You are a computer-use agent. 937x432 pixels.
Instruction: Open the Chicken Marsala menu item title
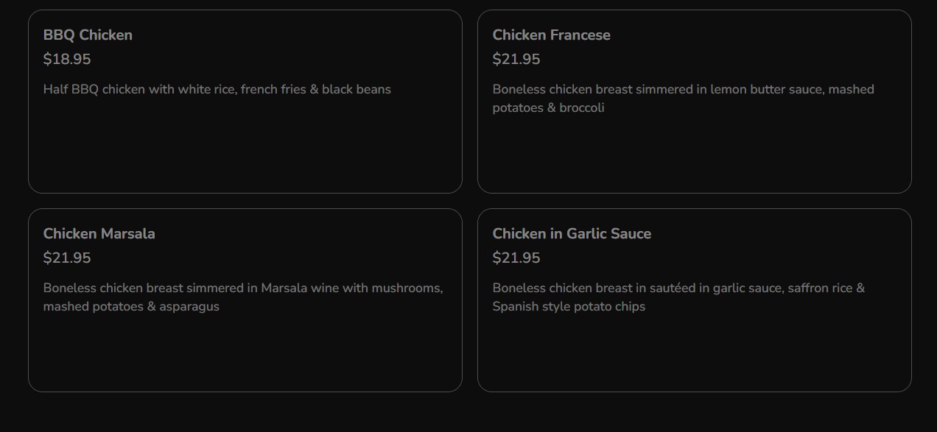[99, 234]
